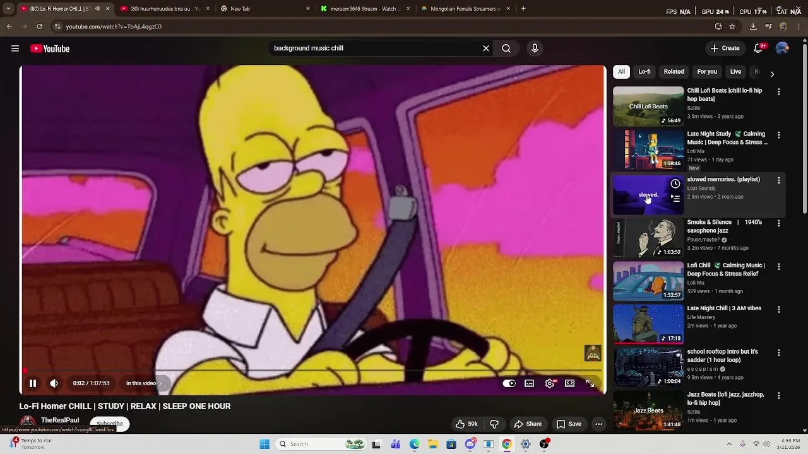808x454 pixels.
Task: Like the video (59k)
Action: 467,424
